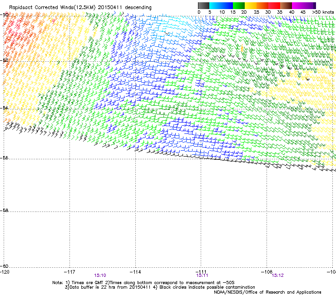Click the orange 25-30 knots legend segment
The height and width of the screenshot is (295, 336).
[262, 5]
